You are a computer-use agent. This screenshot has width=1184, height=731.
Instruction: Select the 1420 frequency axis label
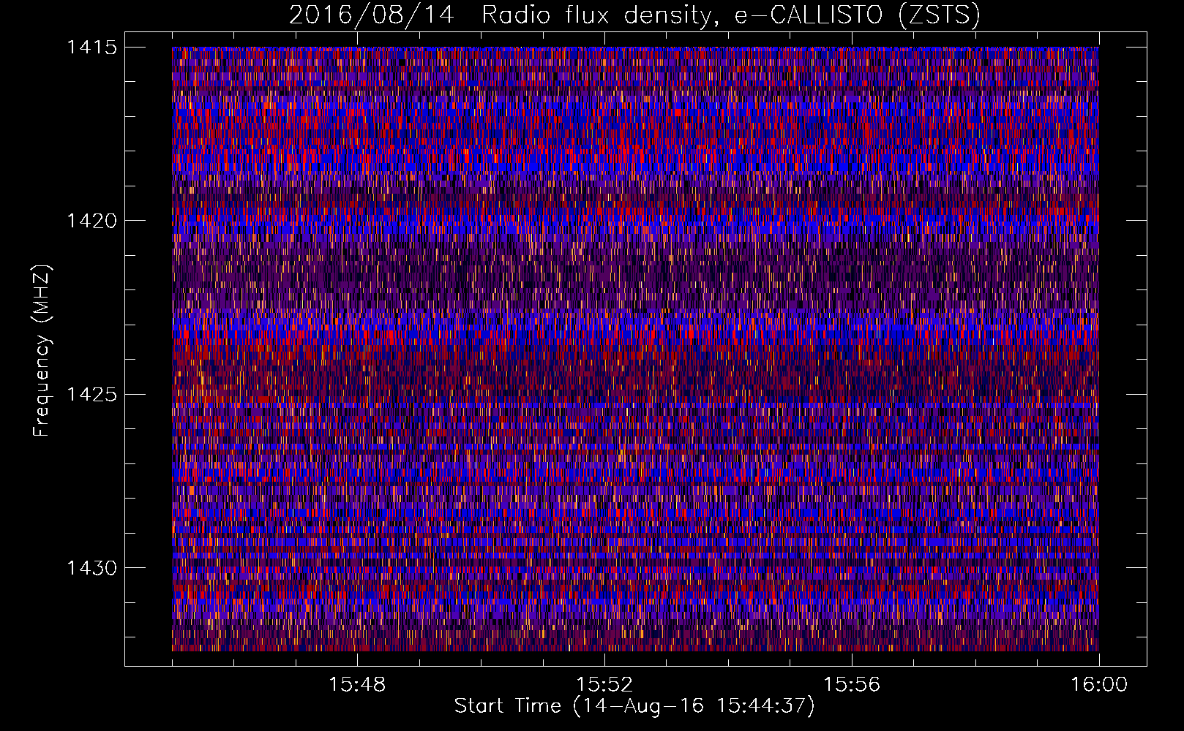[x=92, y=221]
